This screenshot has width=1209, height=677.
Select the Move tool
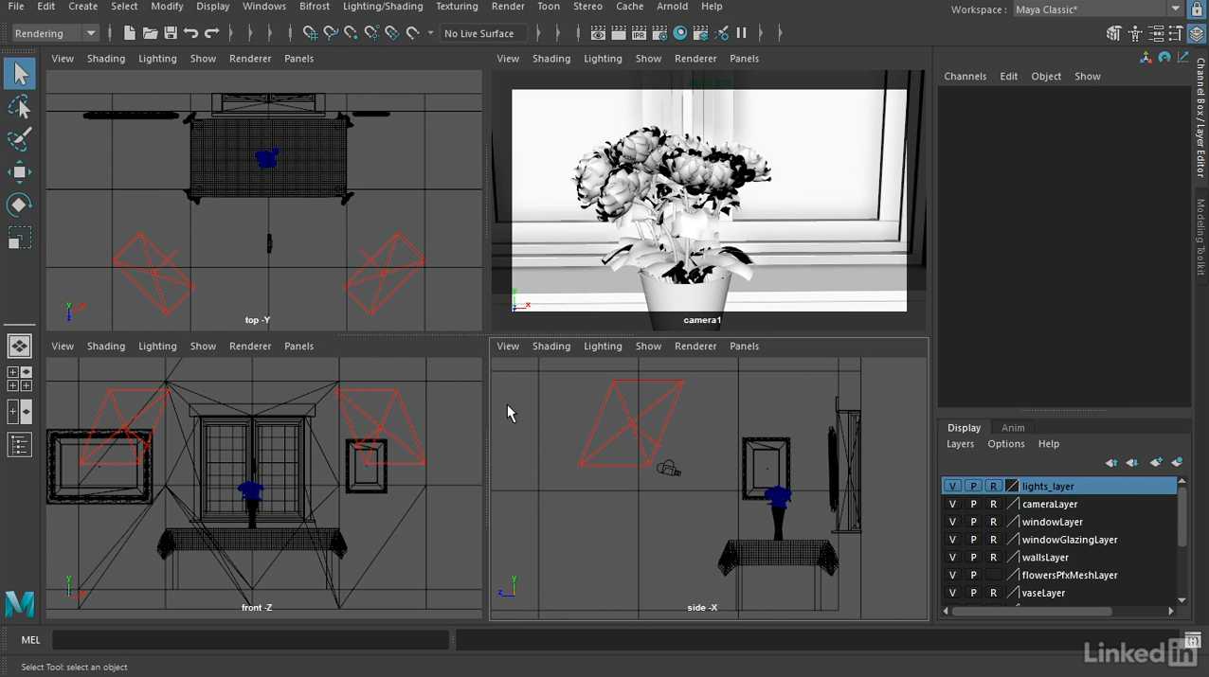[19, 172]
